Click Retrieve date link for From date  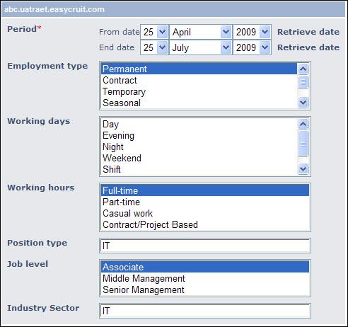coord(308,32)
